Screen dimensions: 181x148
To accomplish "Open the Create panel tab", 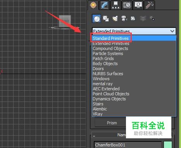I will [93, 5].
